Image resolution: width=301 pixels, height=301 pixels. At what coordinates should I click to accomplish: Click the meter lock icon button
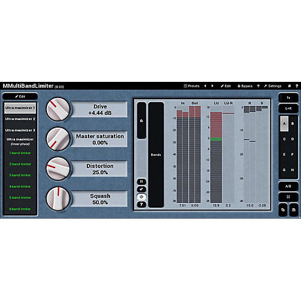click(x=141, y=120)
